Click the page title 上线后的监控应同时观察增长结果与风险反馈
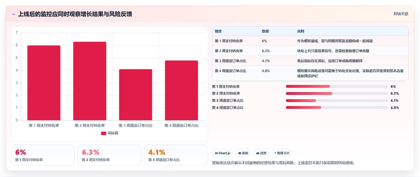The height and width of the screenshot is (177, 420). coord(75,14)
